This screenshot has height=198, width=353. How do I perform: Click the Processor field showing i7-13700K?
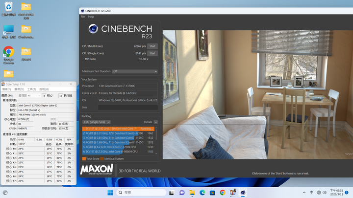(127, 86)
